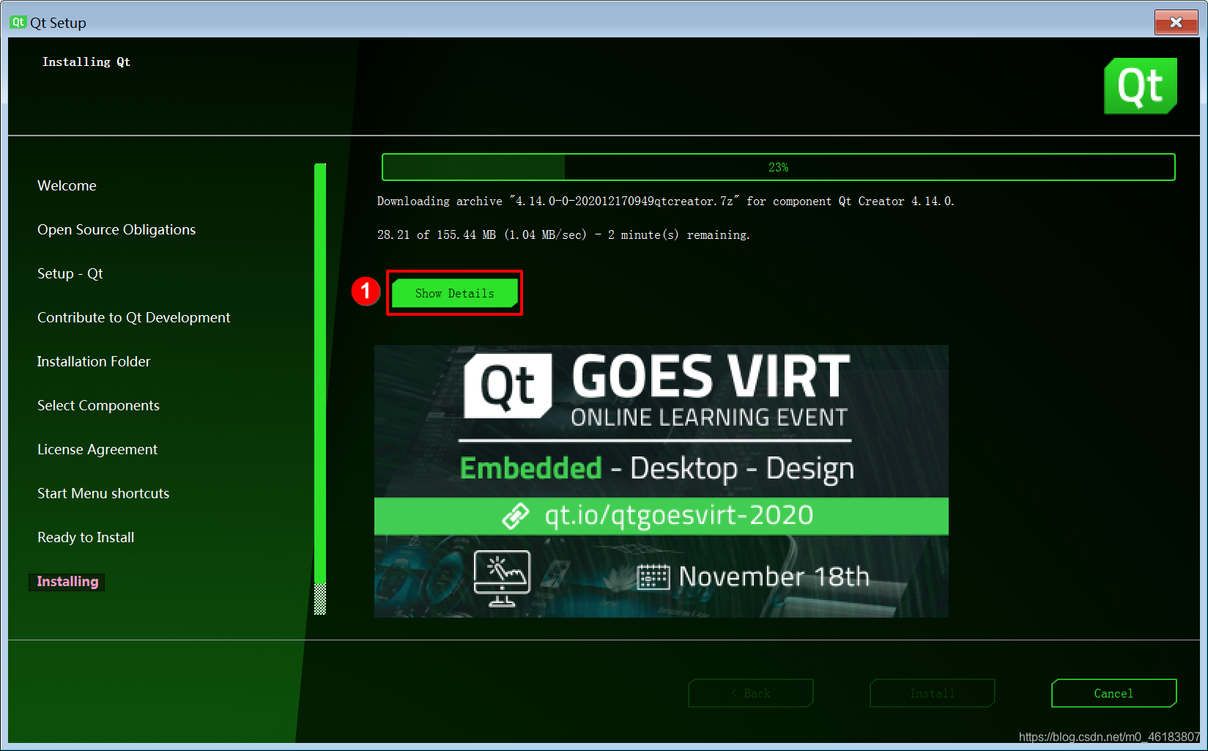Select Contribute to Qt Development step

tap(133, 317)
